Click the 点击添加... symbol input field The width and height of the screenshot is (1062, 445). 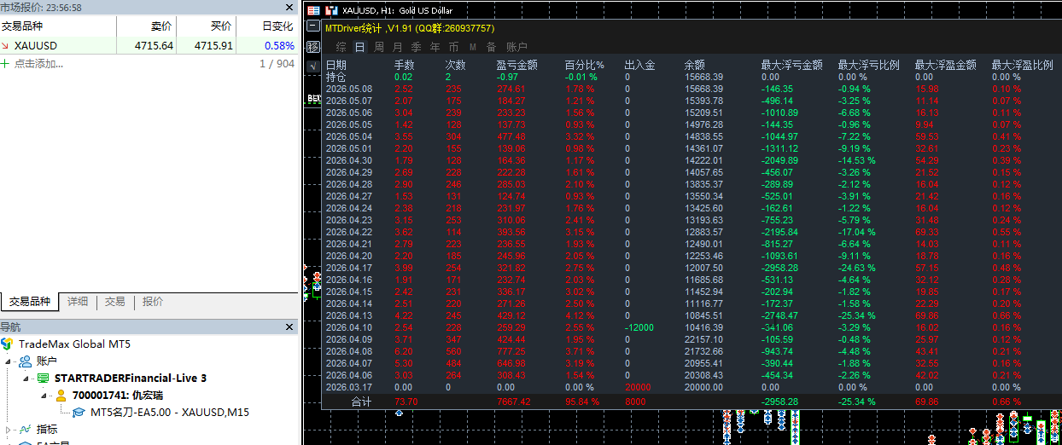38,63
